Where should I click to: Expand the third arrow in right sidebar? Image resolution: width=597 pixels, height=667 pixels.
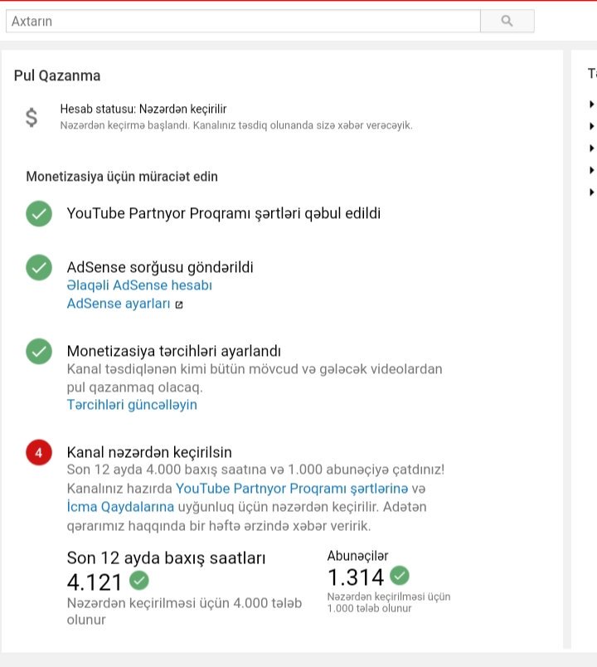[x=591, y=148]
